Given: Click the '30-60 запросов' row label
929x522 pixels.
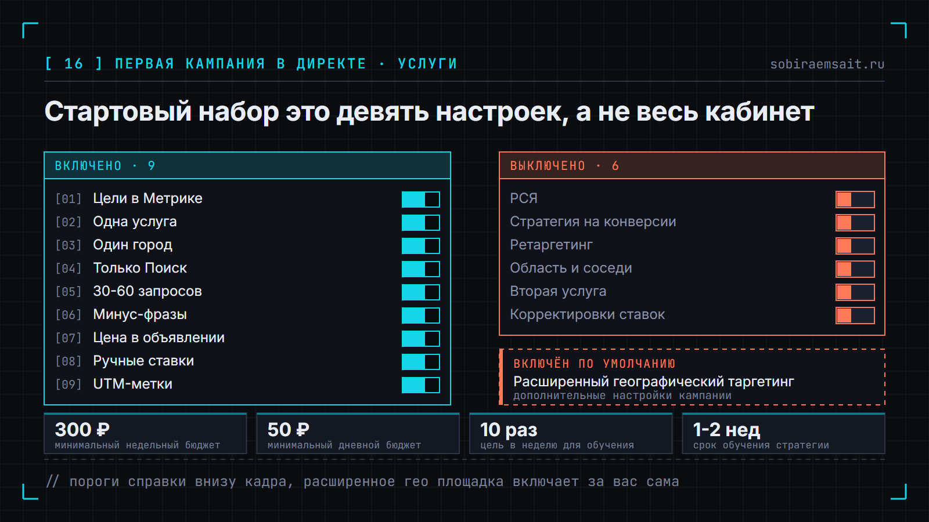Looking at the screenshot, I should click(x=147, y=291).
